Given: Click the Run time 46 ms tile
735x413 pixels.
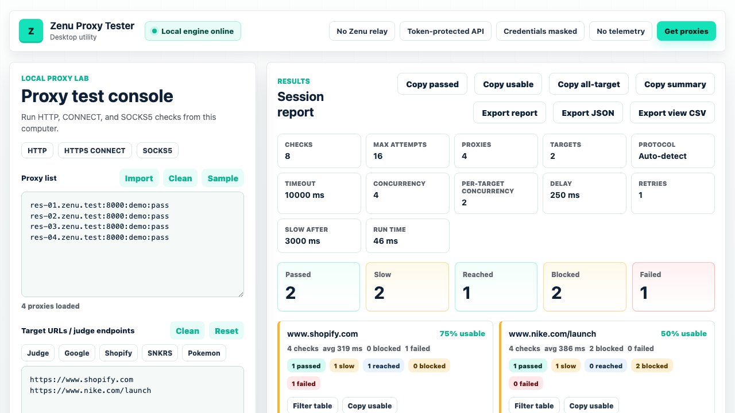Looking at the screenshot, I should pos(408,236).
